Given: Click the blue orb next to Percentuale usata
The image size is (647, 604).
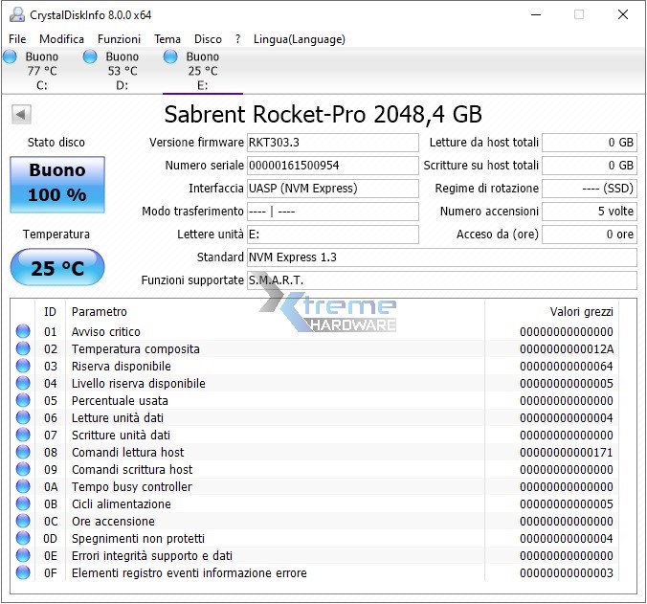Looking at the screenshot, I should click(x=23, y=401).
